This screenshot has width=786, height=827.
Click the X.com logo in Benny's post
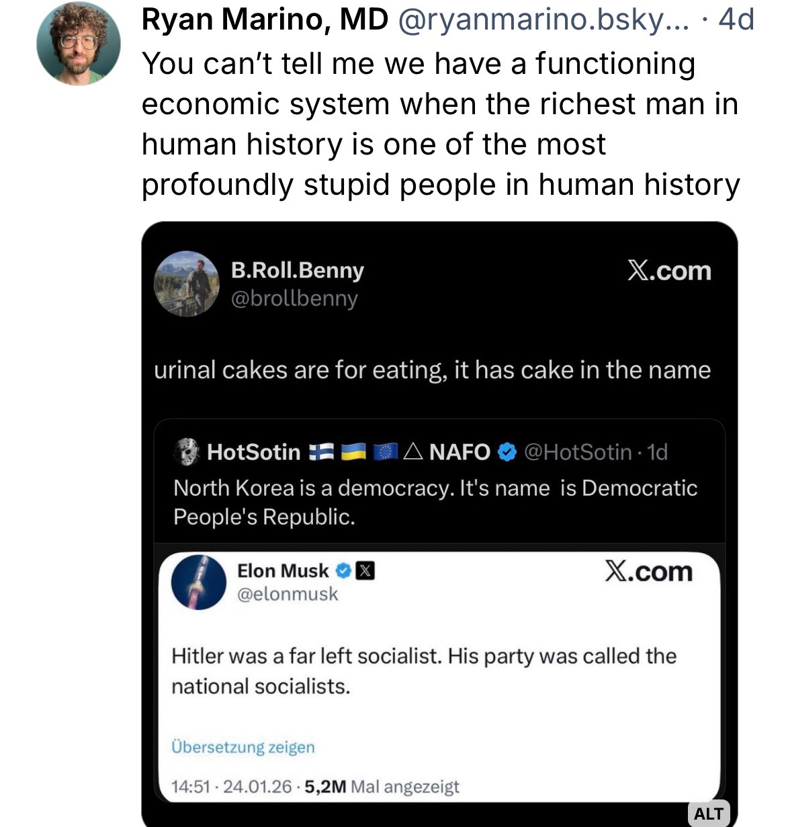click(x=668, y=271)
